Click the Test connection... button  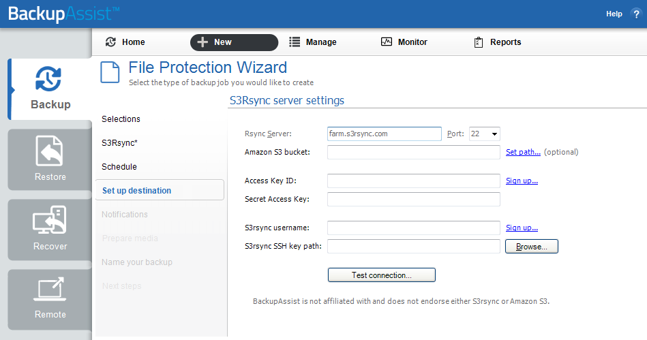(382, 275)
